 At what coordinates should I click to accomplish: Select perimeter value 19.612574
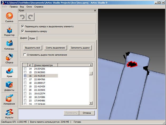pyautogui.click(x=40, y=94)
